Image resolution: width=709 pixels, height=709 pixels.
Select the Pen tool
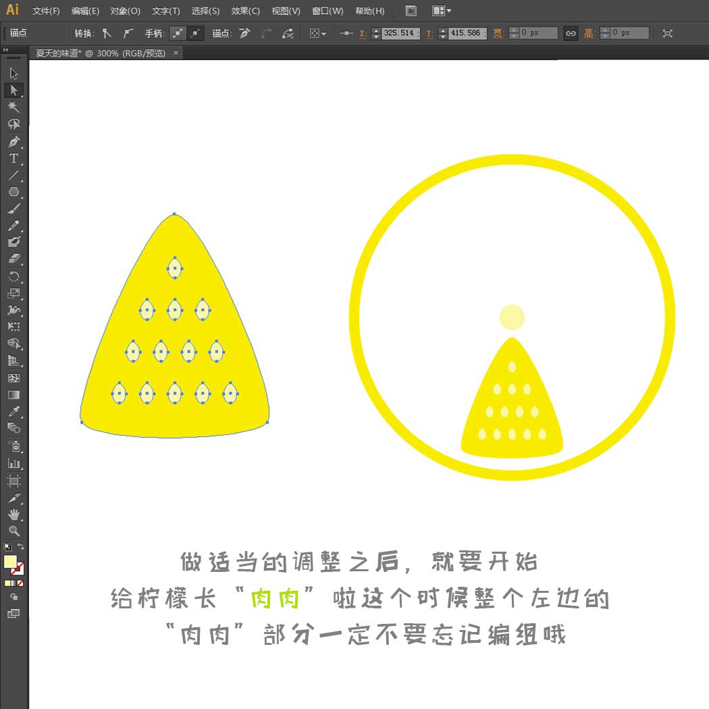pyautogui.click(x=14, y=142)
